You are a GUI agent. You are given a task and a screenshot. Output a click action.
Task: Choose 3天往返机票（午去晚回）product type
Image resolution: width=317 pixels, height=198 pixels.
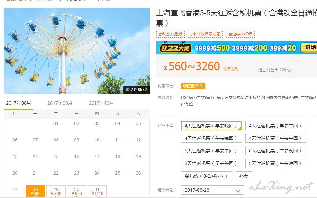[276, 163]
